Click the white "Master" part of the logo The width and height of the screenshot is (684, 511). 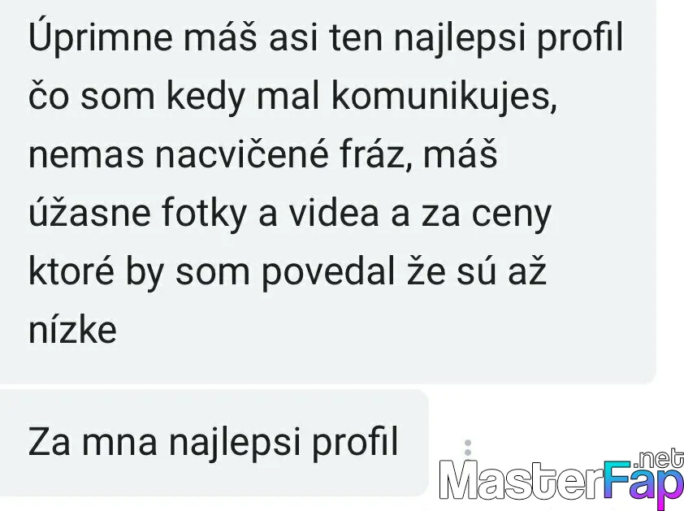(x=522, y=480)
